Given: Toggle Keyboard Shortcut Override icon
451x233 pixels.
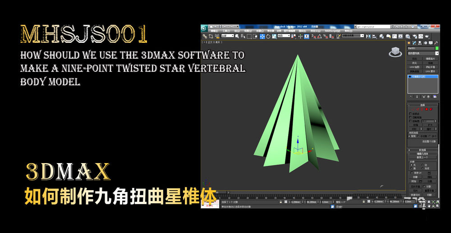Looking at the screenshot, I should click(307, 36).
